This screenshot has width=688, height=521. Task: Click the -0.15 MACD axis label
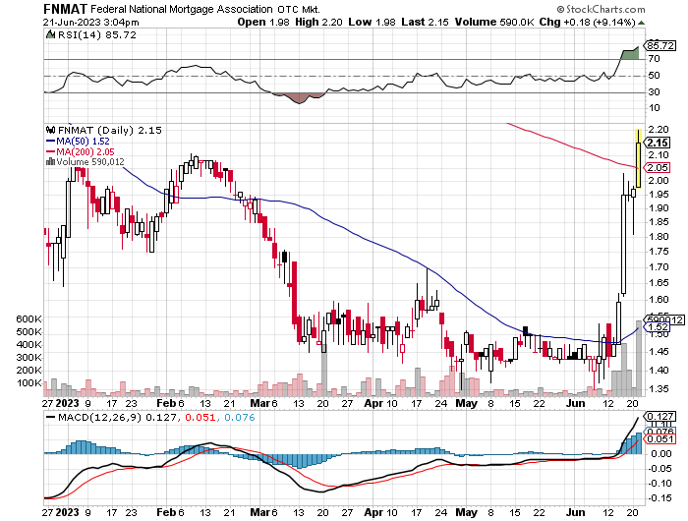point(659,497)
